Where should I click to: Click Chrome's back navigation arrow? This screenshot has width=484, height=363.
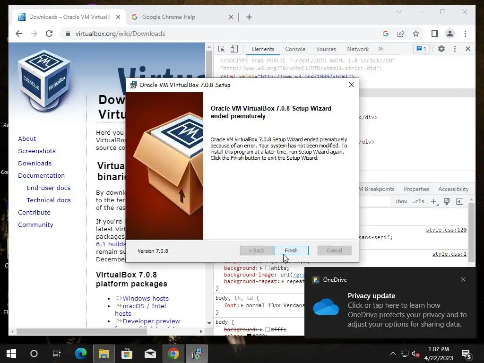tap(19, 34)
